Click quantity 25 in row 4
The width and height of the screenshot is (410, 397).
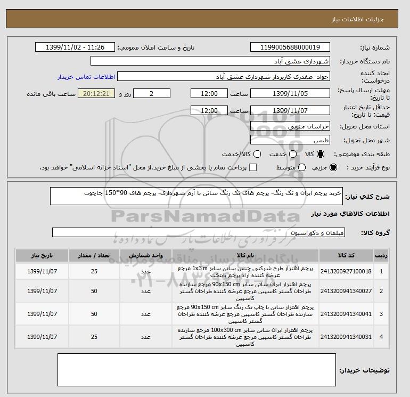click(94, 337)
